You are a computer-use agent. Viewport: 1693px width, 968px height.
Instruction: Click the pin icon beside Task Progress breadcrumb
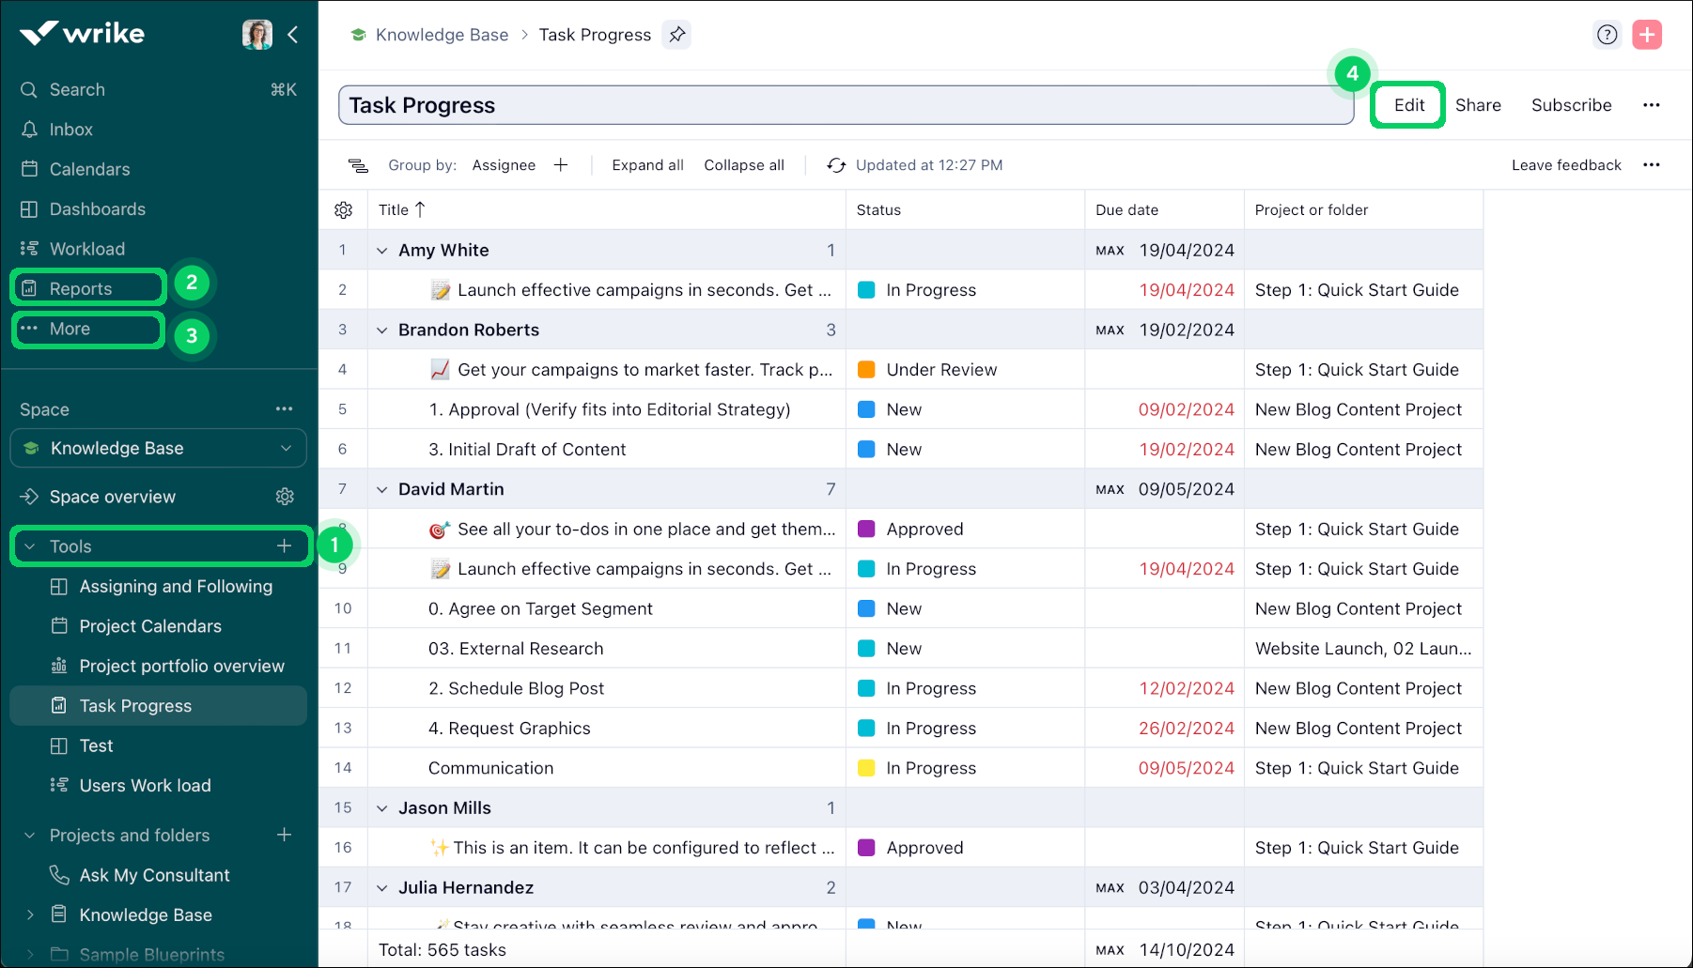click(676, 35)
